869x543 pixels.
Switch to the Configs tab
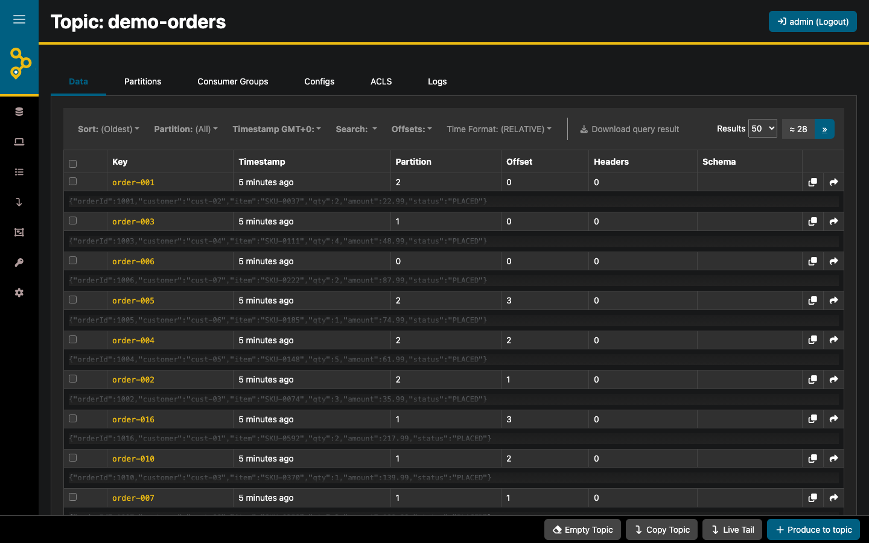(x=319, y=81)
